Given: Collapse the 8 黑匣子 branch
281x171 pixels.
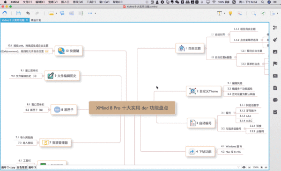Looking at the screenshot, I should pyautogui.click(x=49, y=110).
